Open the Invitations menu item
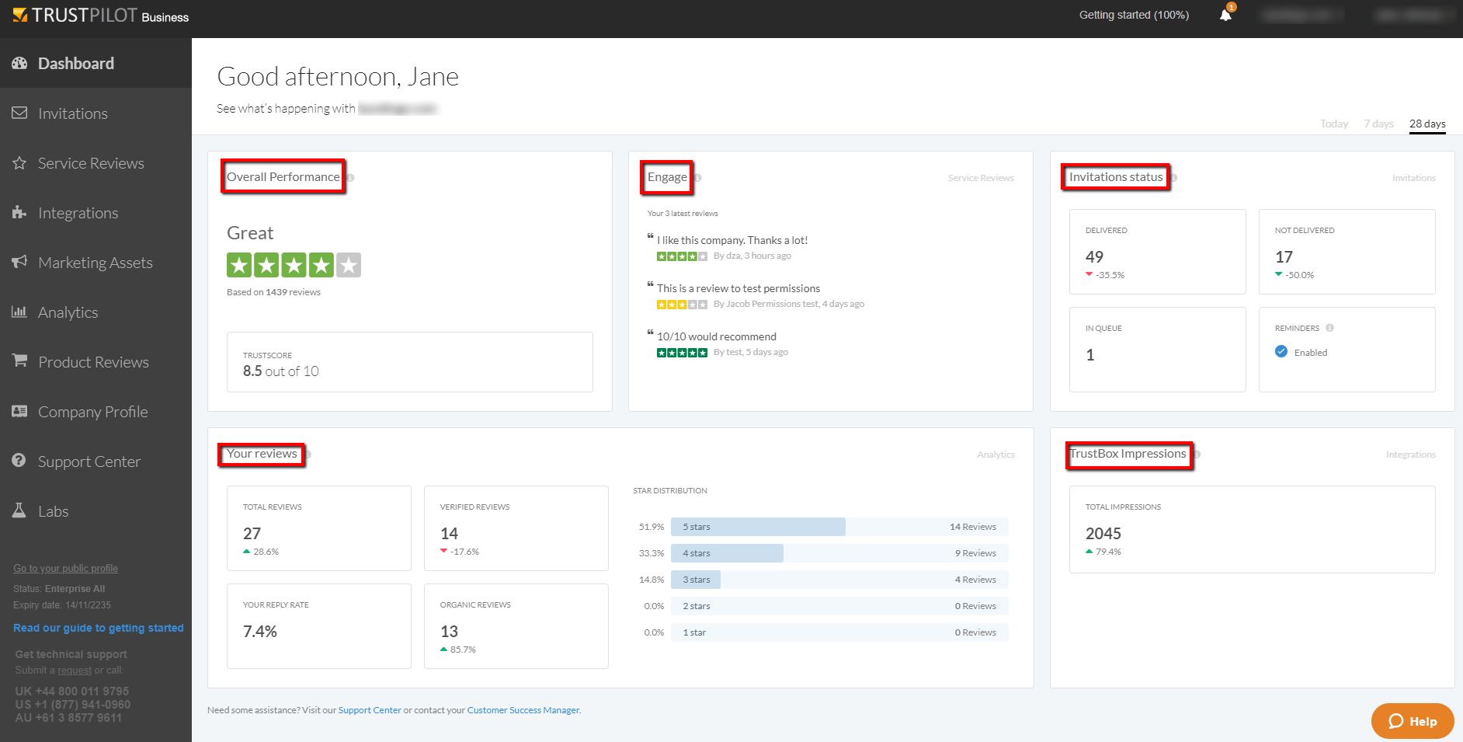Image resolution: width=1463 pixels, height=742 pixels. [x=96, y=113]
